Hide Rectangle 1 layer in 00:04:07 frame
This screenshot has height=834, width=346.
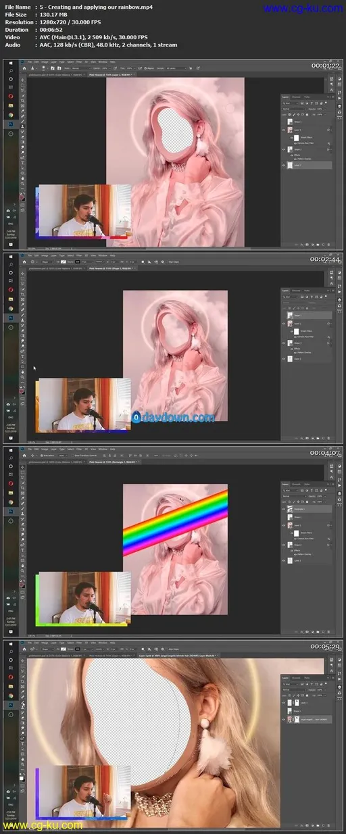pos(284,509)
